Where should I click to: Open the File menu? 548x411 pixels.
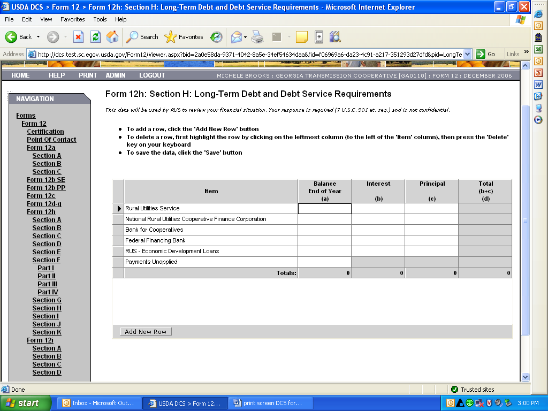[9, 19]
